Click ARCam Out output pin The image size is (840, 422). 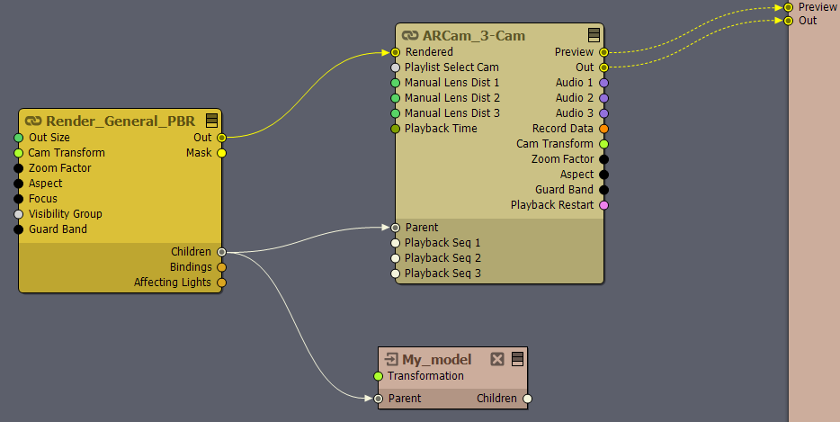[603, 67]
